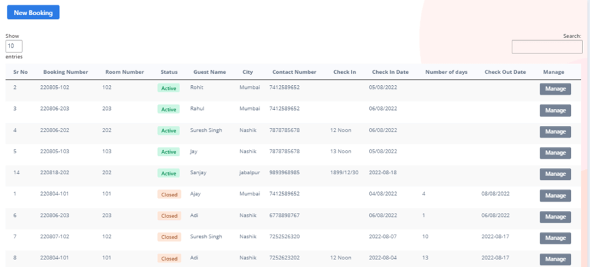Click check in value 1899/12/30
The width and height of the screenshot is (590, 267).
pyautogui.click(x=344, y=173)
